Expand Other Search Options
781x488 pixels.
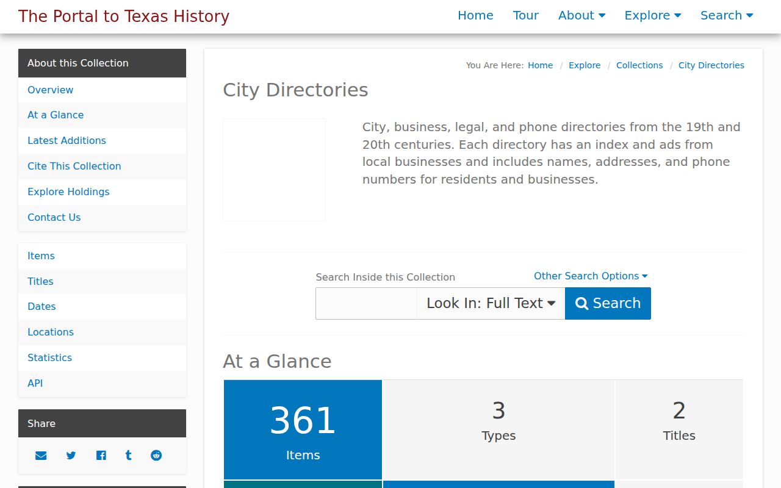pyautogui.click(x=591, y=276)
